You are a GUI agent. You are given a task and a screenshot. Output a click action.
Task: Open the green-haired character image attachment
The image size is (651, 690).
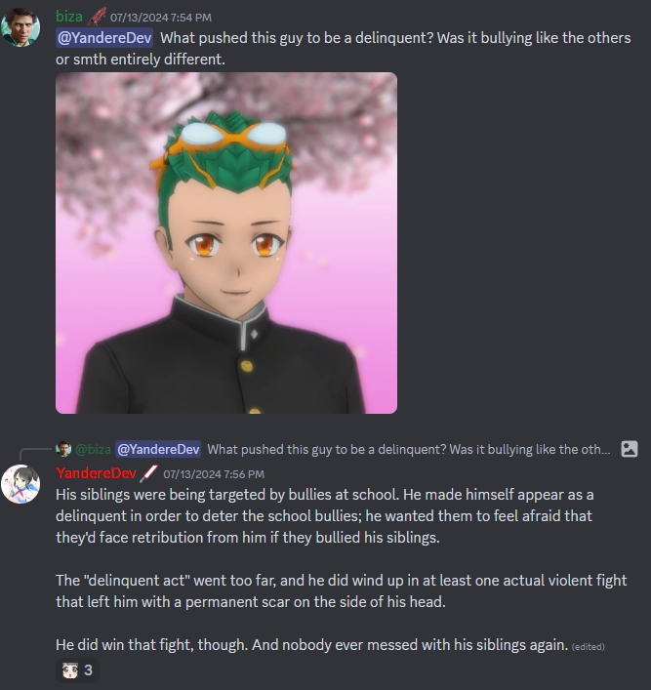click(x=226, y=243)
